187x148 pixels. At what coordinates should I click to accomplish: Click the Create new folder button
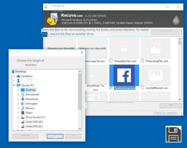pyautogui.click(x=25, y=136)
